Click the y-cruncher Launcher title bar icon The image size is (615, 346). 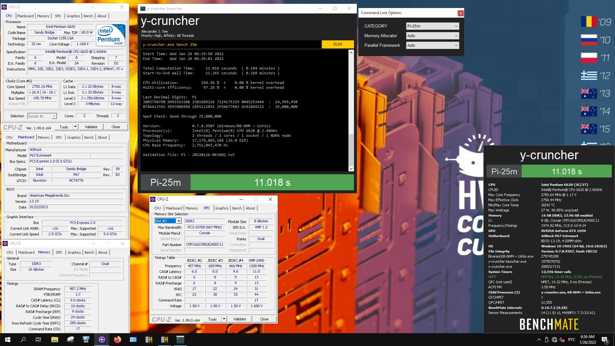(x=143, y=9)
